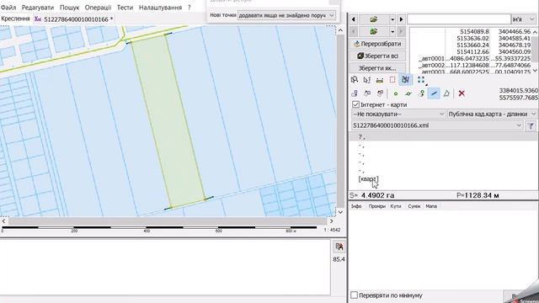Click the 5154089.8 coordinate cell

pyautogui.click(x=474, y=32)
